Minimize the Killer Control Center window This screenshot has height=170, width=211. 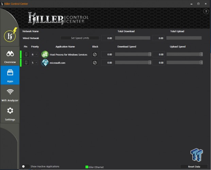(191, 4)
